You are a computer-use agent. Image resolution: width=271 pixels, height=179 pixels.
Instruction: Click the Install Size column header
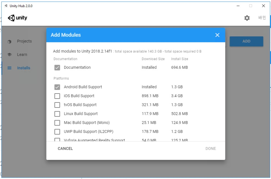point(179,59)
